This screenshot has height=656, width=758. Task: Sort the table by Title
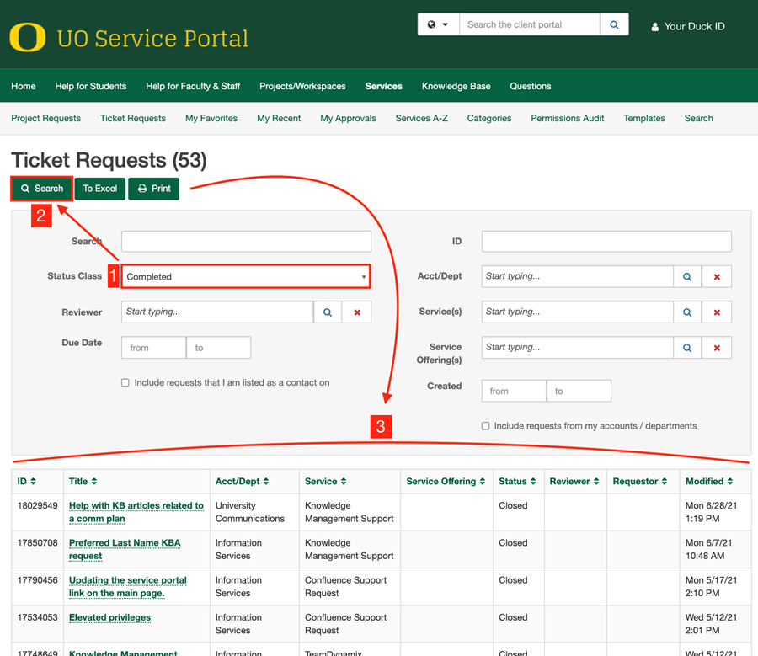coord(83,482)
